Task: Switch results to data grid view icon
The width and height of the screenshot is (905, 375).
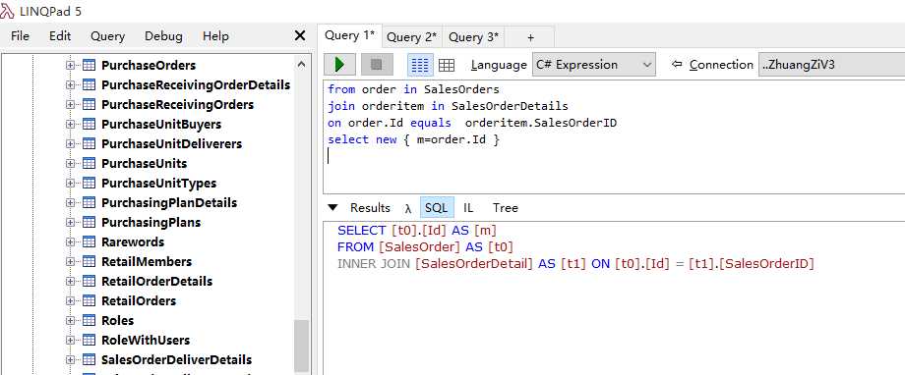Action: 447,65
